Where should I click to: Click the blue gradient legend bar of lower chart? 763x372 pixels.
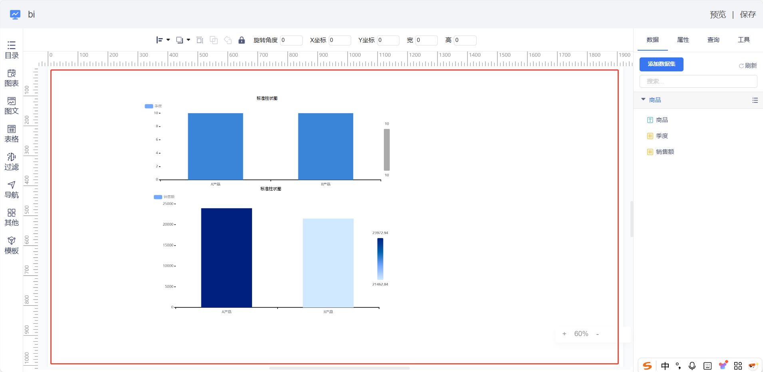pos(380,259)
